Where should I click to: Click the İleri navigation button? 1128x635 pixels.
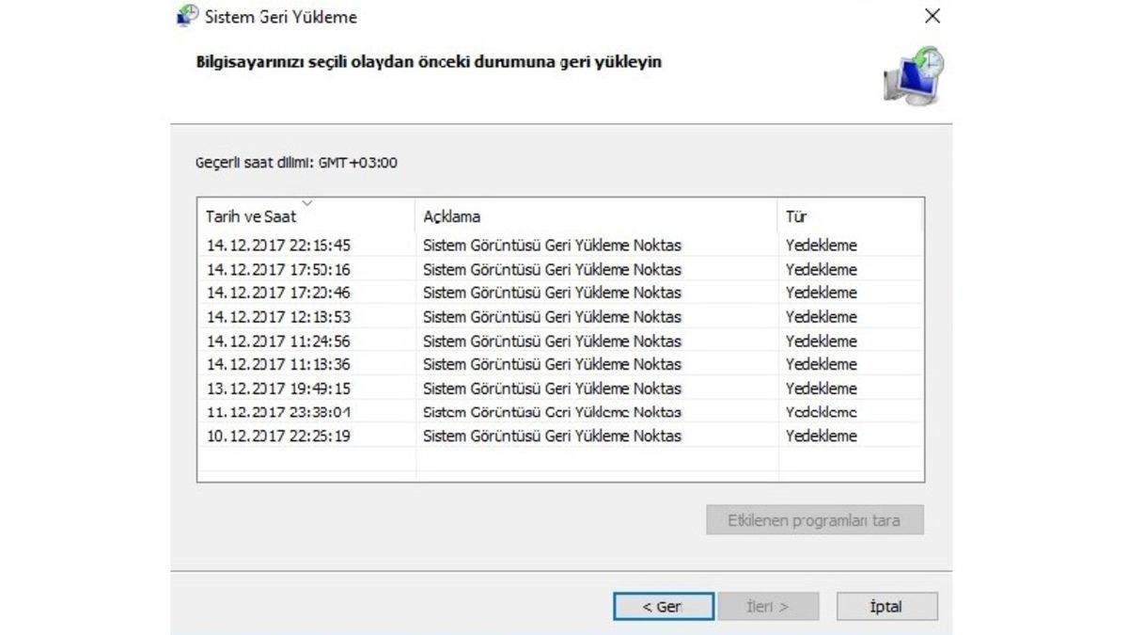(769, 606)
